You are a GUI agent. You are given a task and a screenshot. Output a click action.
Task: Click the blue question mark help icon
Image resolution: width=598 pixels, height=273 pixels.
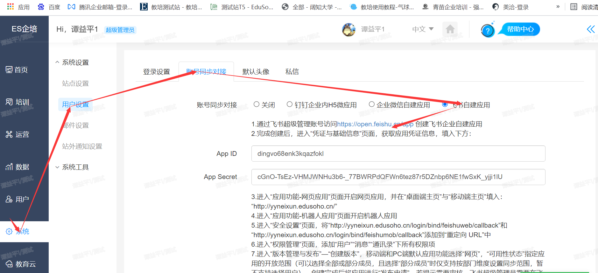pos(487,31)
